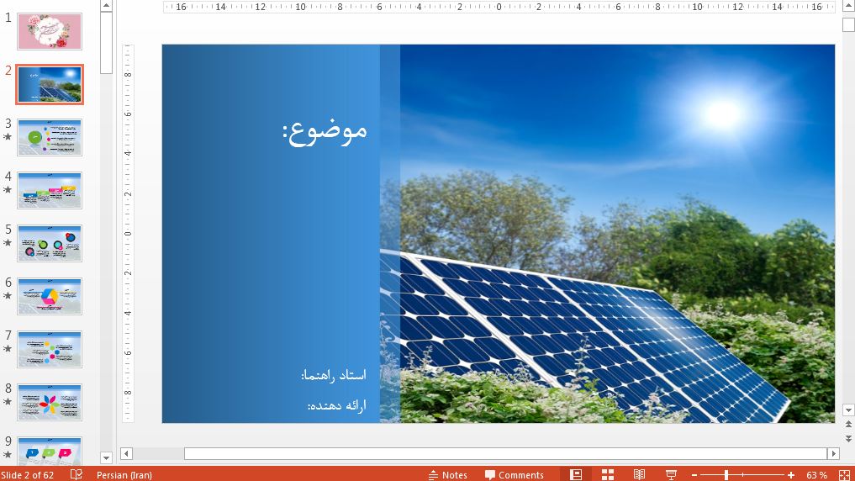Toggle the Comments pane
Image resolution: width=855 pixels, height=481 pixels.
coord(514,474)
